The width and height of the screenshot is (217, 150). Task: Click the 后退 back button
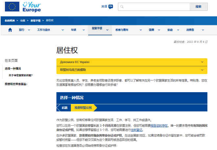tap(64, 108)
